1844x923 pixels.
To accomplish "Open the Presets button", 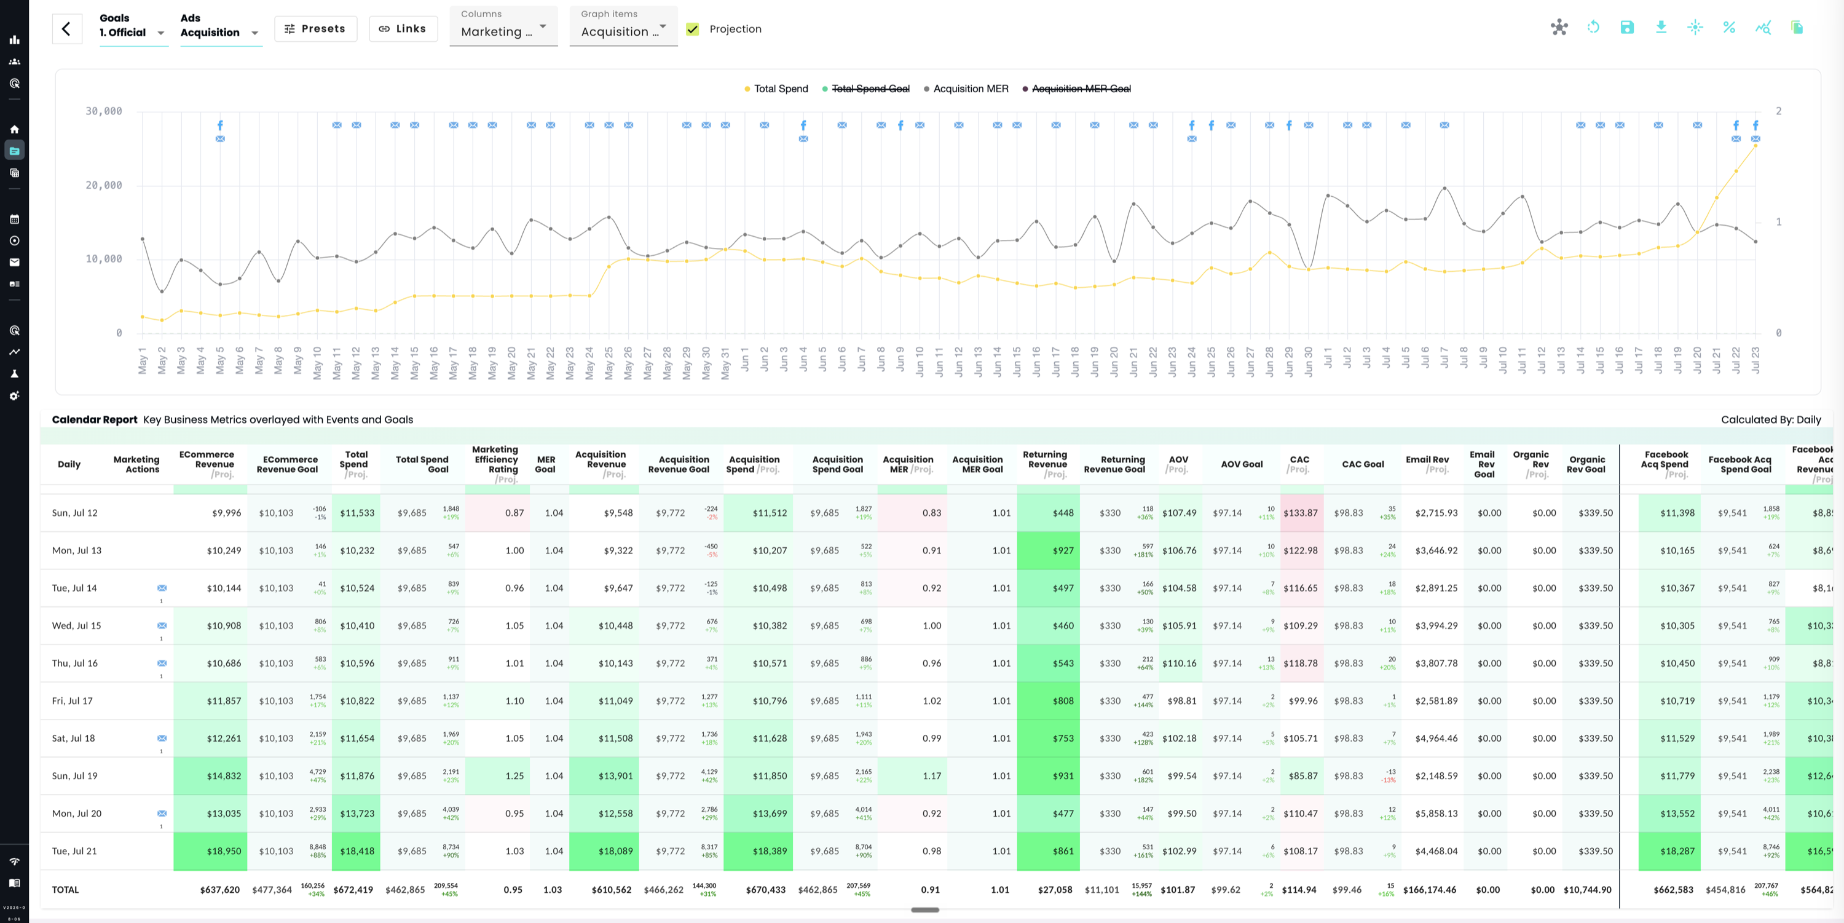I will tap(316, 29).
